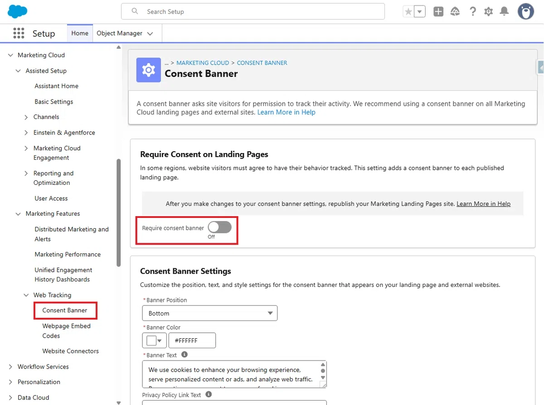Image resolution: width=544 pixels, height=405 pixels.
Task: Switch to the Home tab
Action: 80,33
